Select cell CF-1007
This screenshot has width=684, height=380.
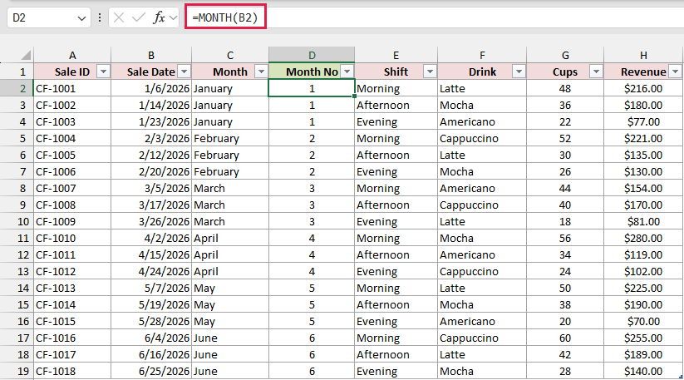point(72,189)
